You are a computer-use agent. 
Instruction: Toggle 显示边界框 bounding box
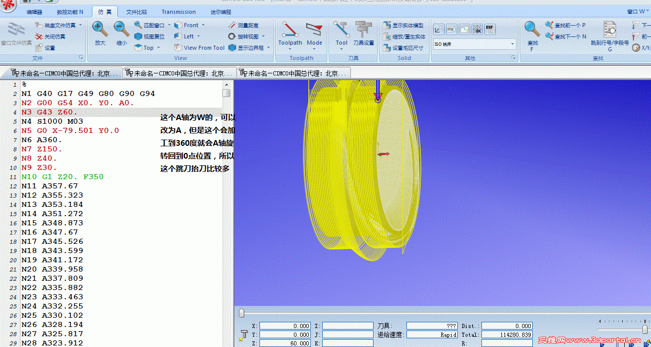coord(246,48)
